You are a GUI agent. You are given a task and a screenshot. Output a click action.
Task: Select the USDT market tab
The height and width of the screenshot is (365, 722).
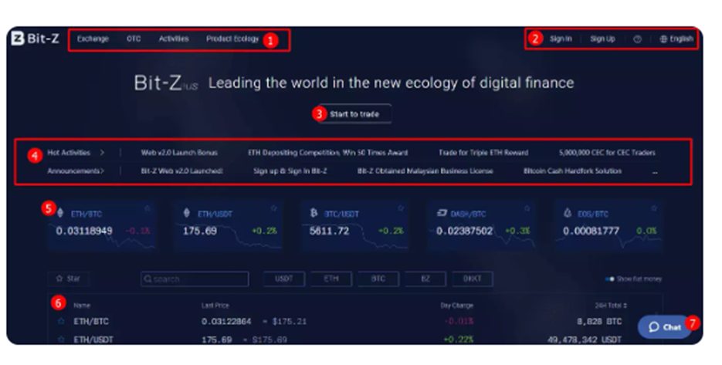click(x=283, y=279)
